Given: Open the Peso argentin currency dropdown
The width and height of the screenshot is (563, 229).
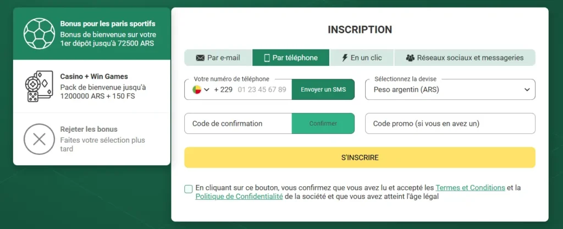Looking at the screenshot, I should tap(450, 90).
